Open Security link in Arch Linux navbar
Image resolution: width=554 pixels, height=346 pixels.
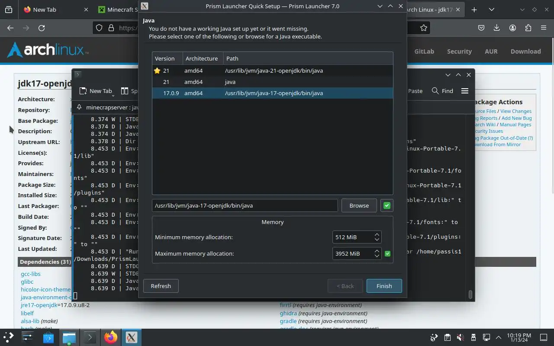click(x=459, y=51)
